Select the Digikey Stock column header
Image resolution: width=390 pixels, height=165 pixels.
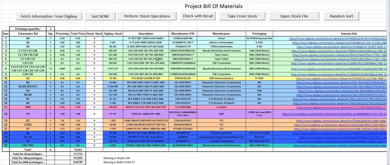click(113, 33)
